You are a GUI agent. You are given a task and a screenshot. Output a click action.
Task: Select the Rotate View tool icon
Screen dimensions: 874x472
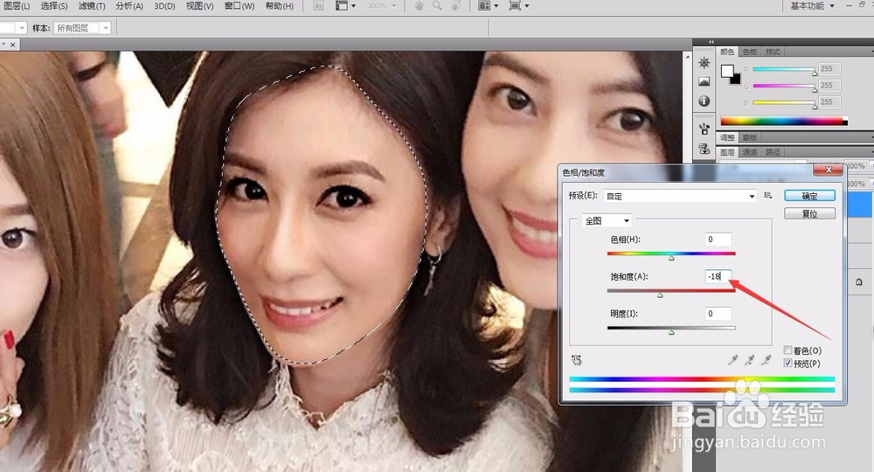click(456, 5)
